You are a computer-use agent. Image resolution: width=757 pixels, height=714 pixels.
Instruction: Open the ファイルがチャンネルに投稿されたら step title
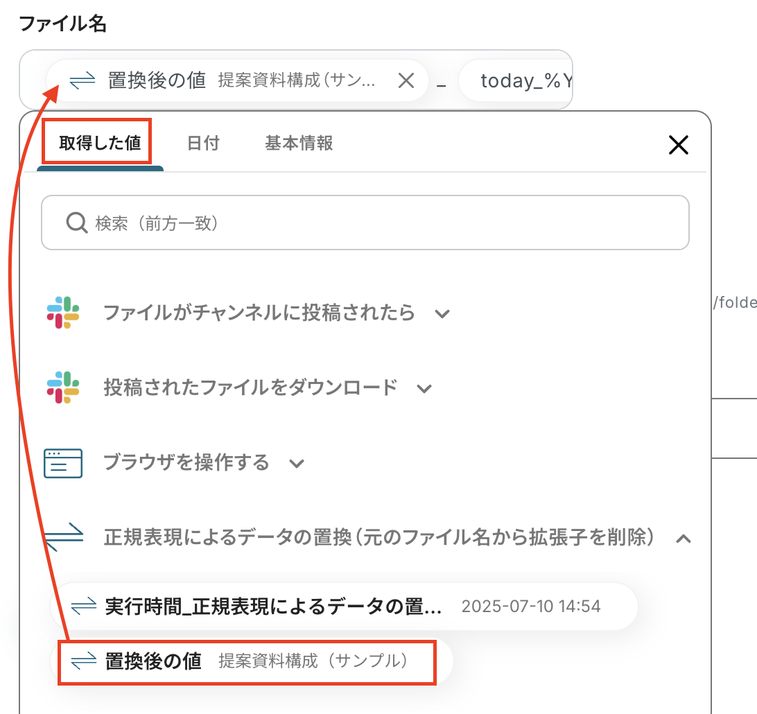[x=259, y=313]
